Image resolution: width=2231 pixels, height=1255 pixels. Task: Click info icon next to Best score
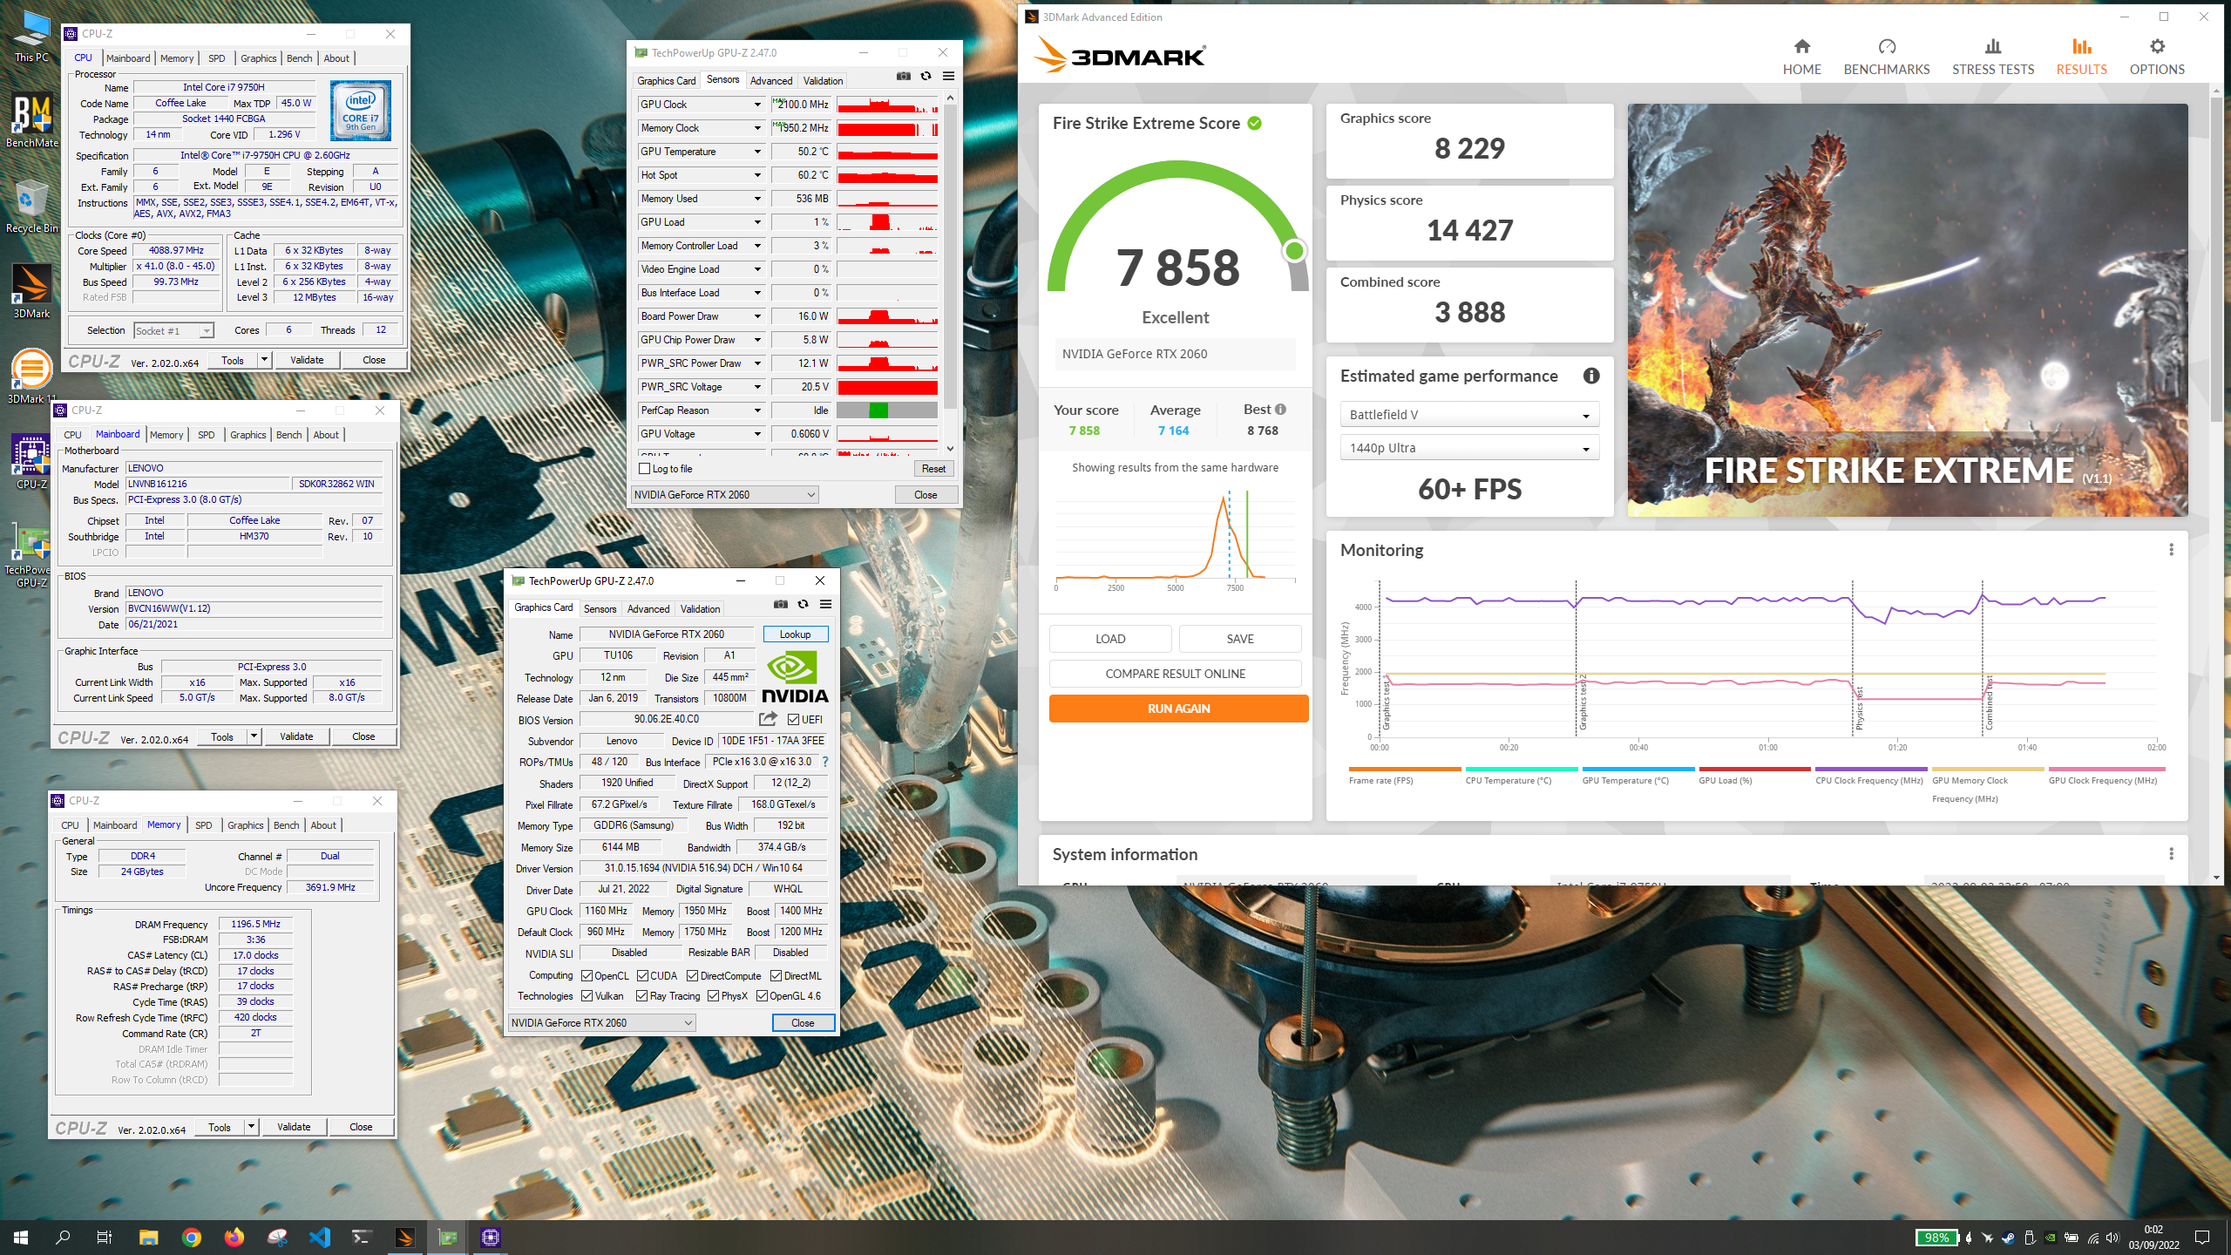[1280, 410]
